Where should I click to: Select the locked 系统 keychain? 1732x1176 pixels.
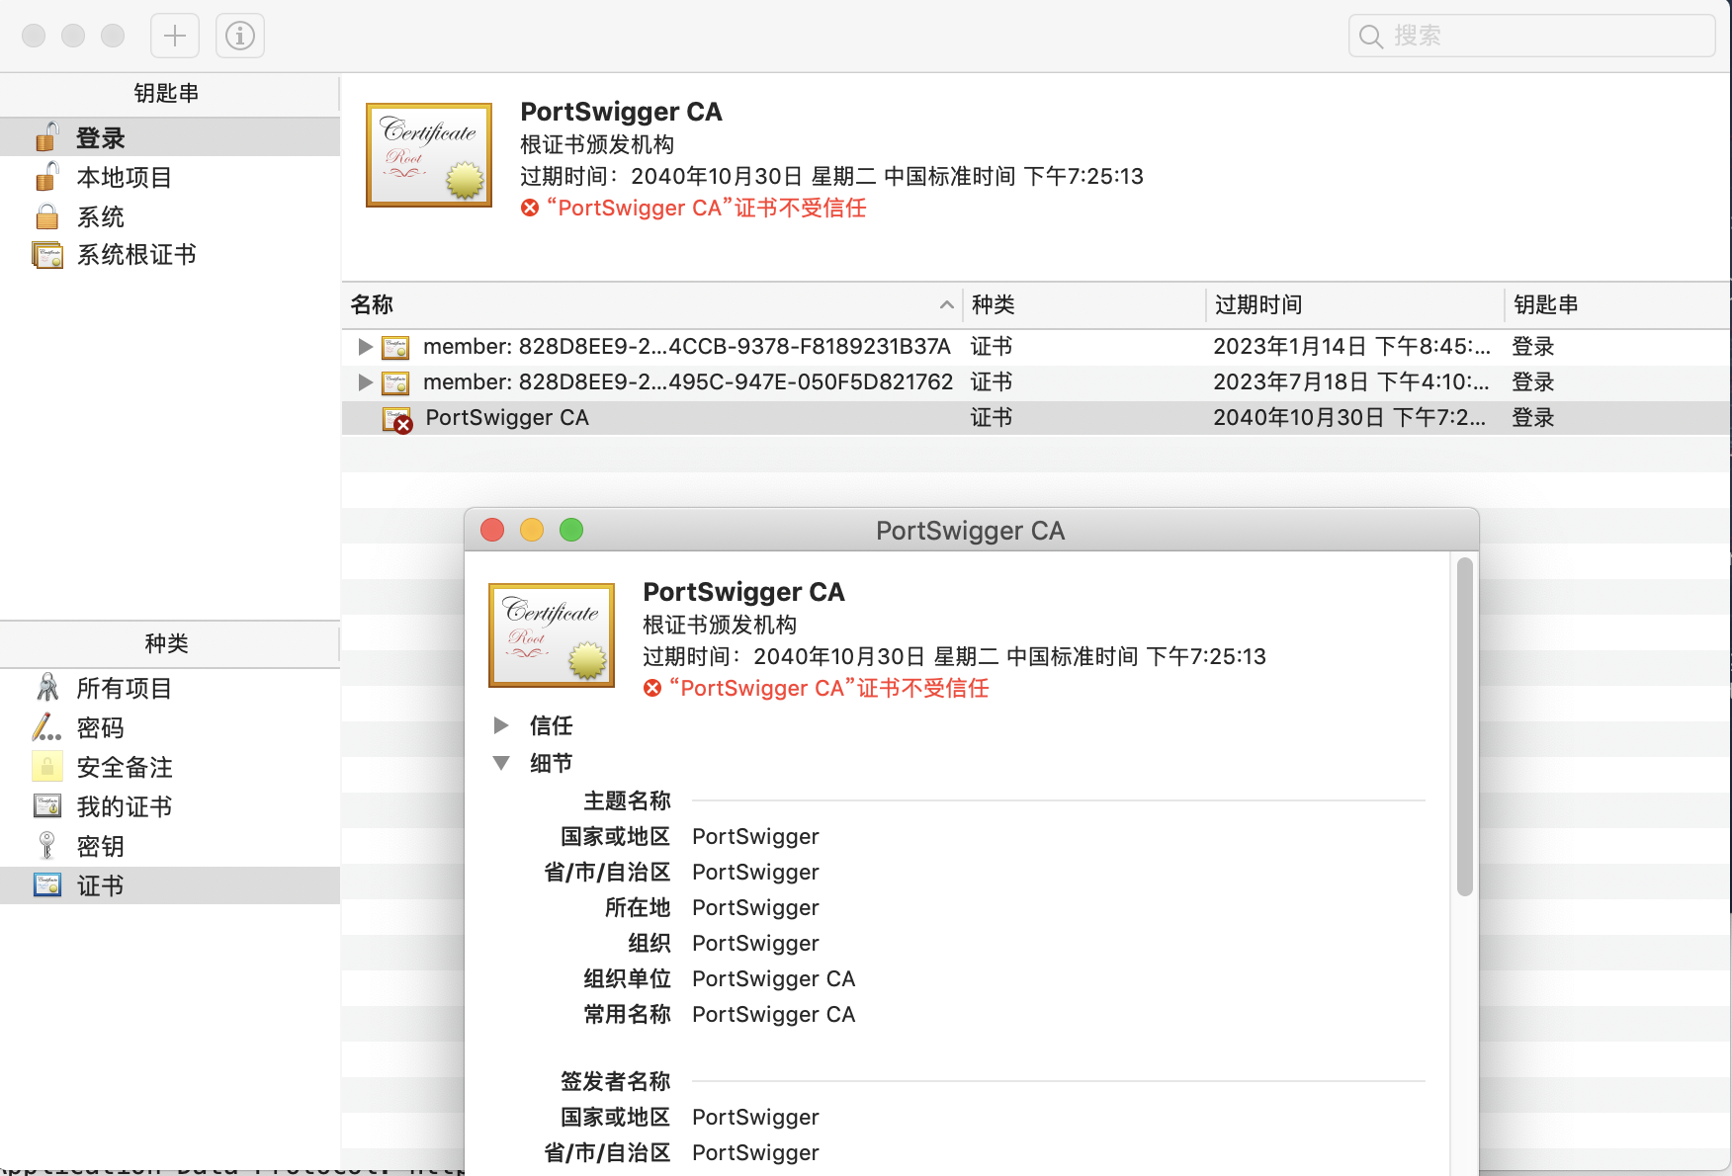coord(100,216)
